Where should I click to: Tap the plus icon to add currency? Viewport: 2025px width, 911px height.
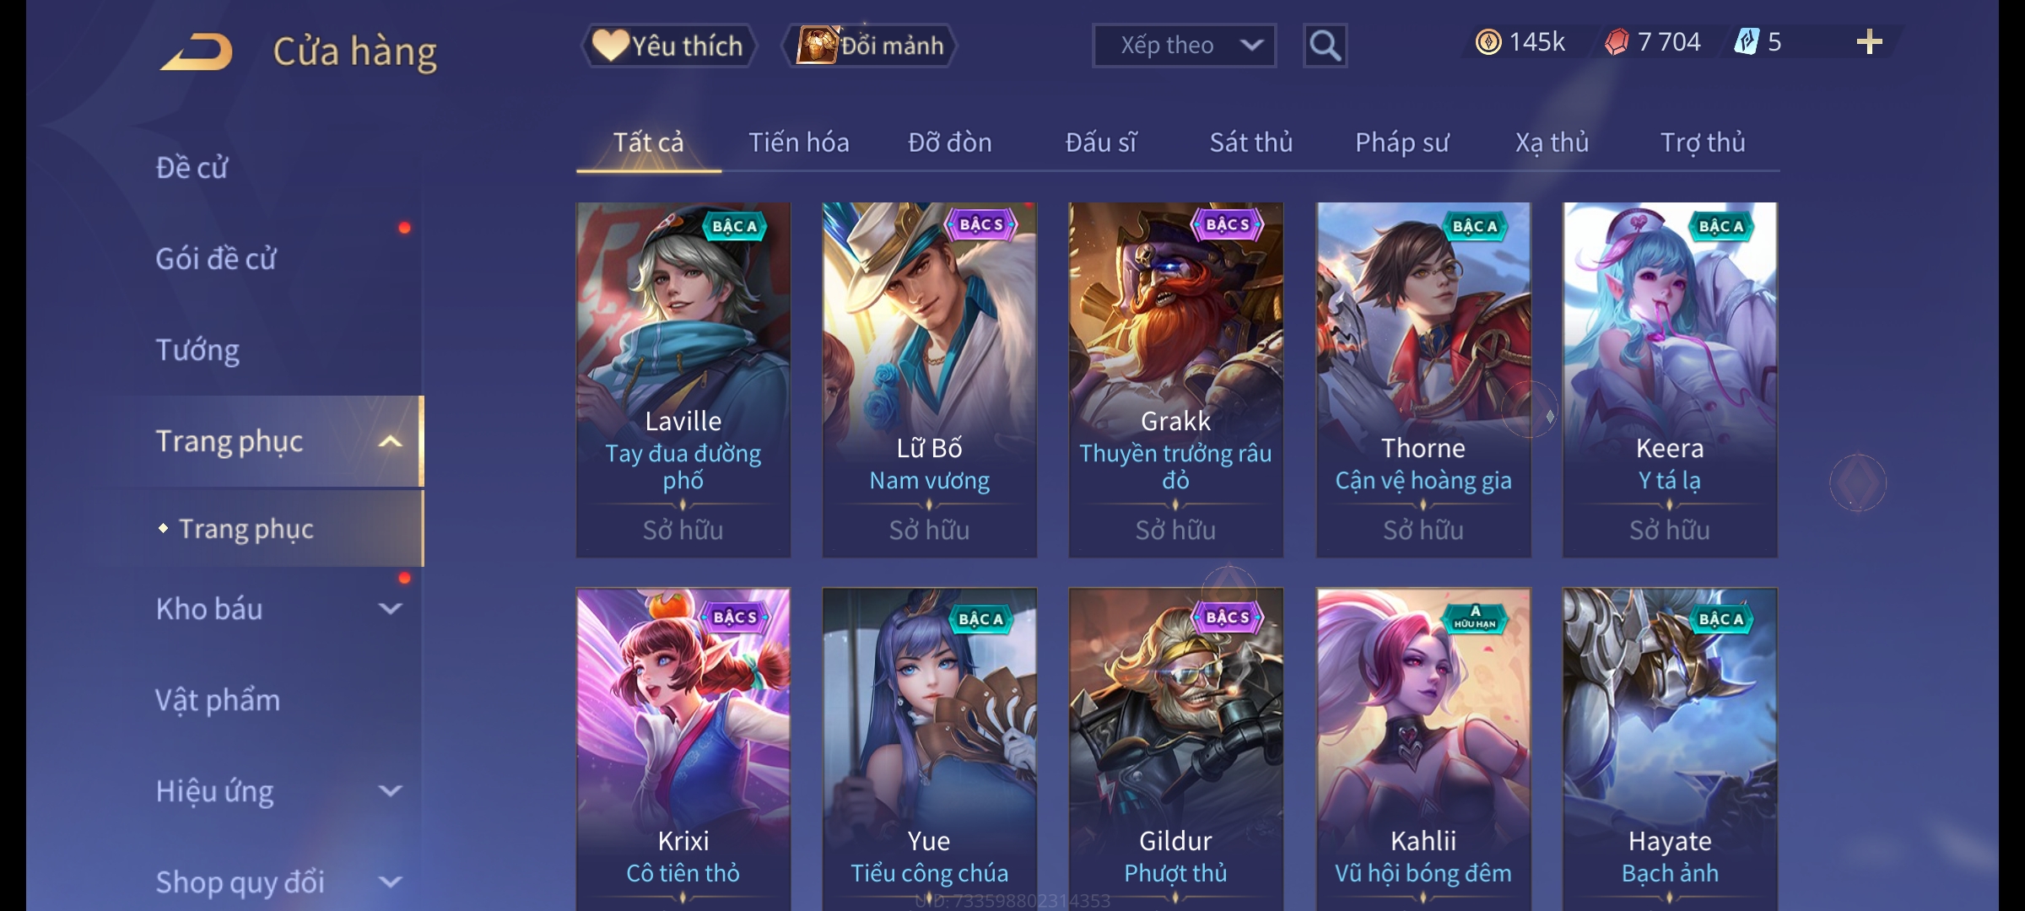coord(1869,42)
